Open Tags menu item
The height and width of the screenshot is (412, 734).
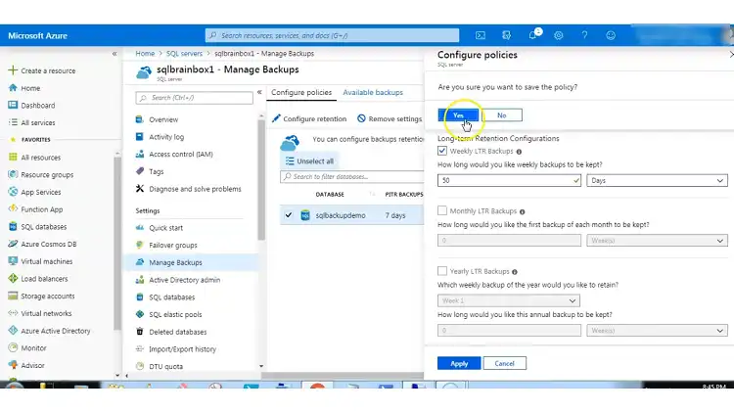[x=156, y=171]
